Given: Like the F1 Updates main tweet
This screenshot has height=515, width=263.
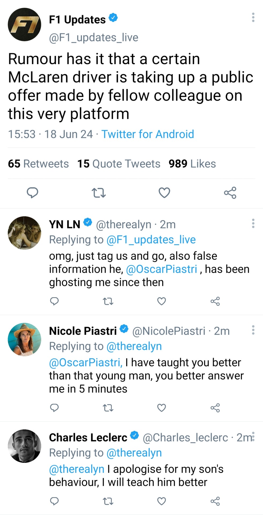Looking at the screenshot, I should pos(164,193).
